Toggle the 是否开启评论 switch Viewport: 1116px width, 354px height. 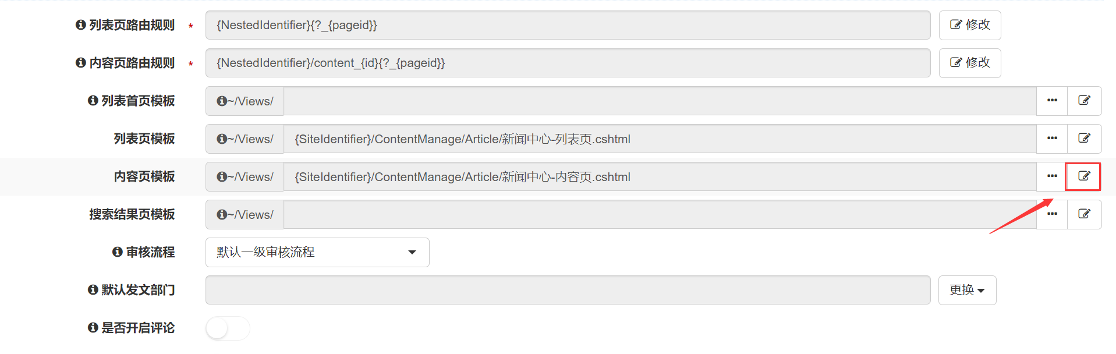tap(227, 328)
